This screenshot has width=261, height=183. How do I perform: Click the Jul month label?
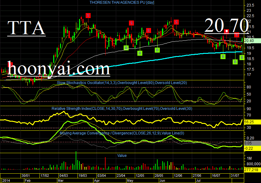coord(198,181)
